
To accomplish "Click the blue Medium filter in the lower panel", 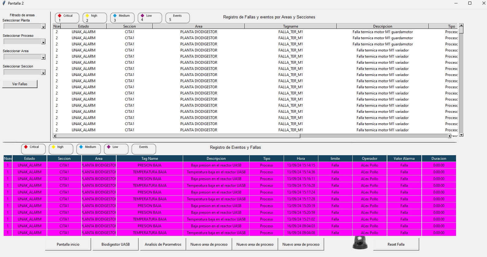I will [x=88, y=149].
